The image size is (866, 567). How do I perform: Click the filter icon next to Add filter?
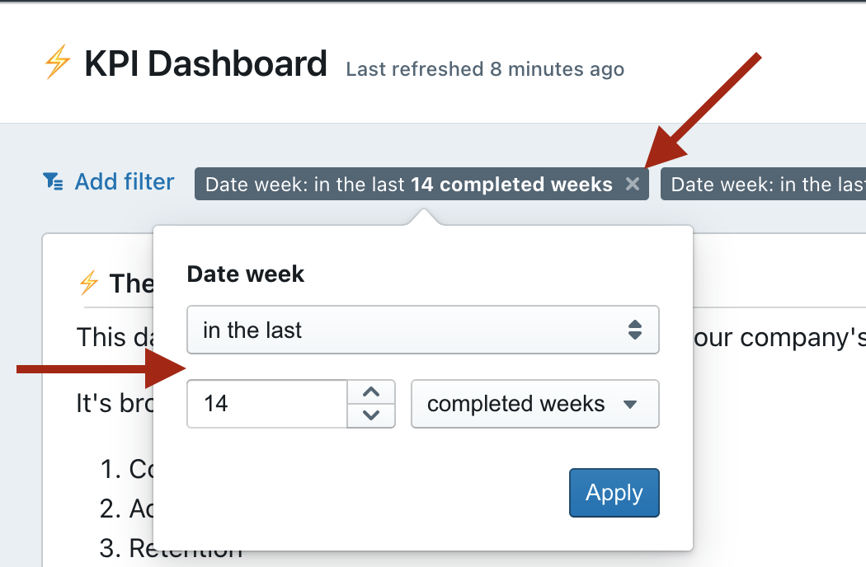tap(53, 182)
